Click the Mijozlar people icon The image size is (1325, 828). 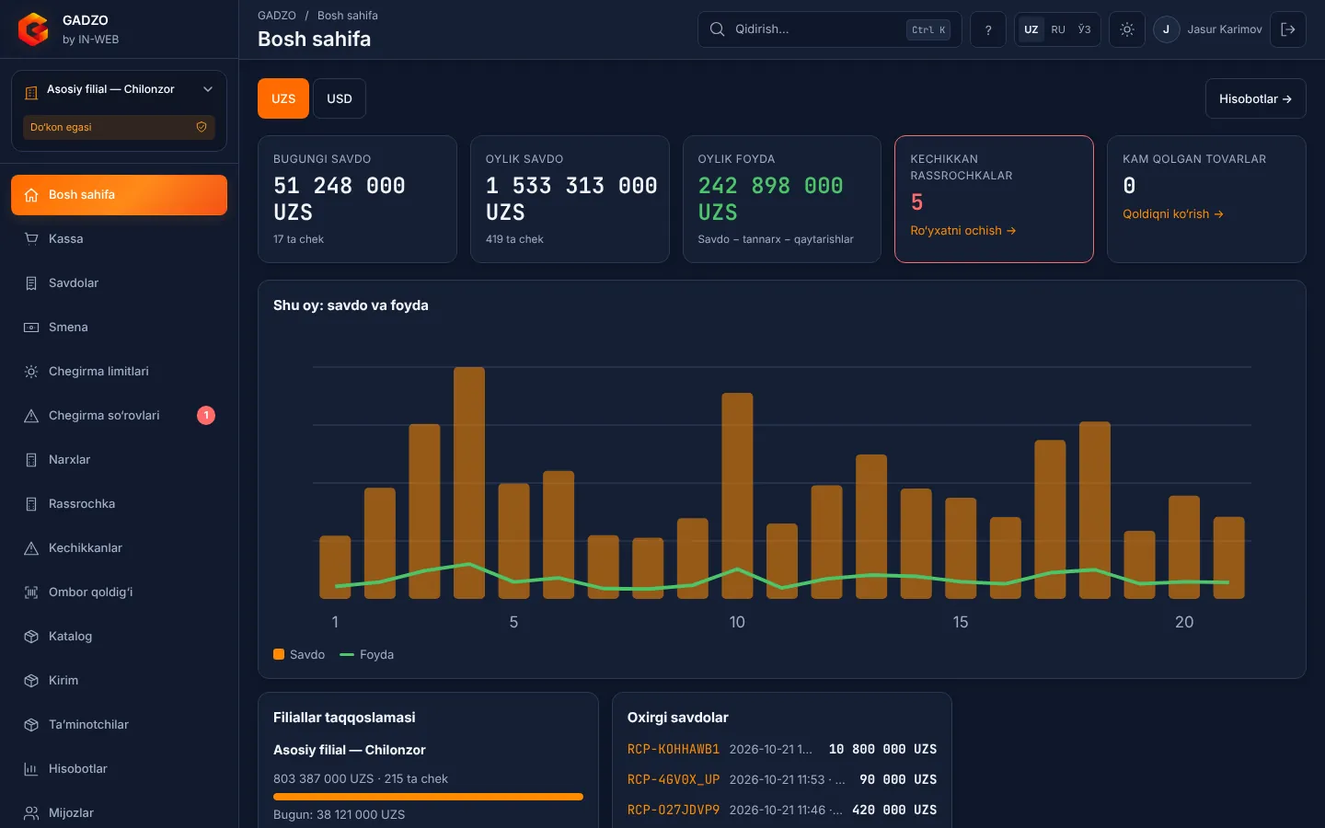(x=31, y=813)
